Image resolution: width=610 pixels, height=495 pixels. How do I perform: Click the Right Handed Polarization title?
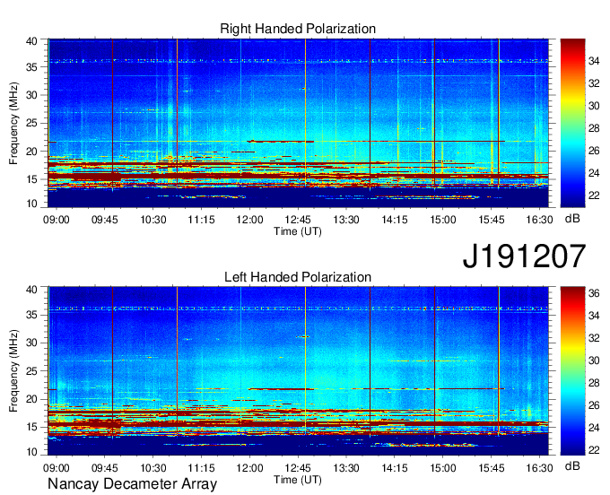[298, 29]
